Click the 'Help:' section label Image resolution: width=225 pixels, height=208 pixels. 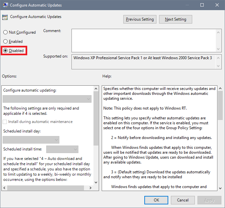(x=107, y=76)
